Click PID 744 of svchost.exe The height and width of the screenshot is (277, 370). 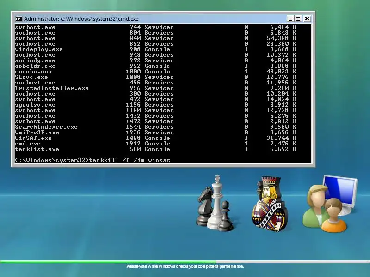tap(135, 27)
